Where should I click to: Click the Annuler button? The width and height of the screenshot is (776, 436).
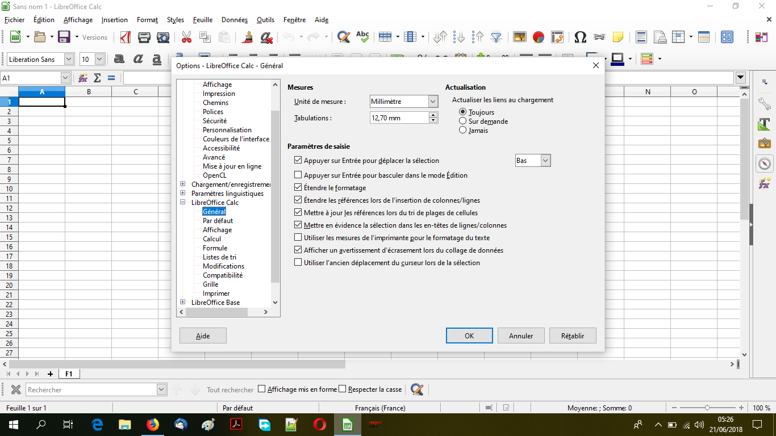coord(521,336)
